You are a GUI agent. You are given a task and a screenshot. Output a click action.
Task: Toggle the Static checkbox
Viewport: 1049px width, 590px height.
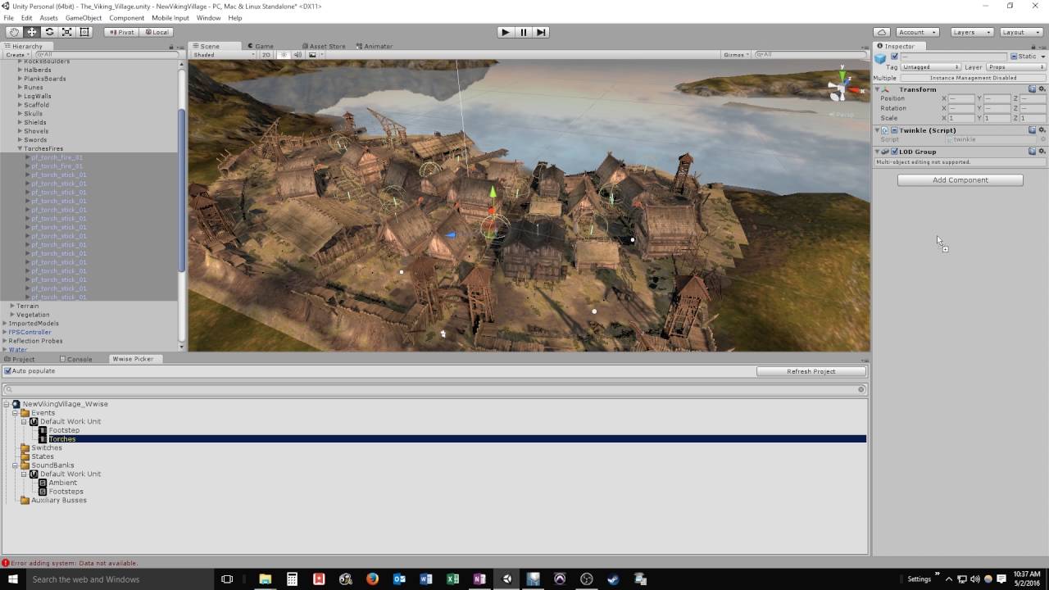(x=1014, y=57)
